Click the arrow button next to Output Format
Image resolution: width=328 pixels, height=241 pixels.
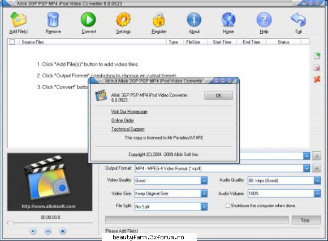(x=317, y=168)
